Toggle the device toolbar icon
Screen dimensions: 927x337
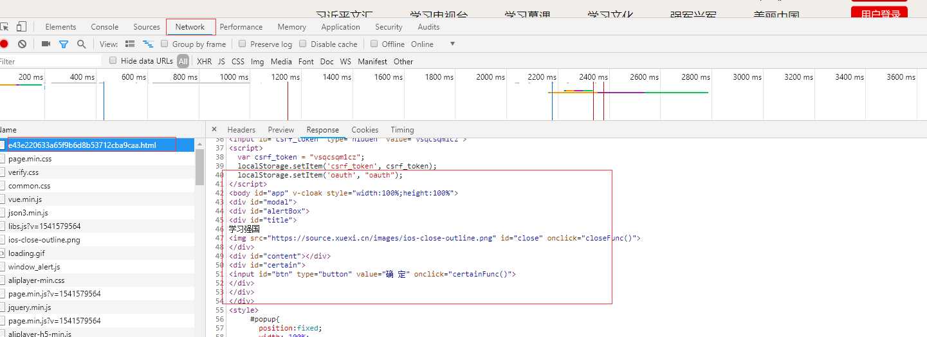click(21, 27)
